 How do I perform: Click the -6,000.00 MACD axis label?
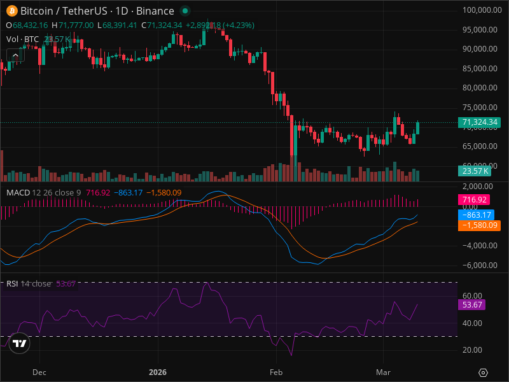pyautogui.click(x=480, y=265)
